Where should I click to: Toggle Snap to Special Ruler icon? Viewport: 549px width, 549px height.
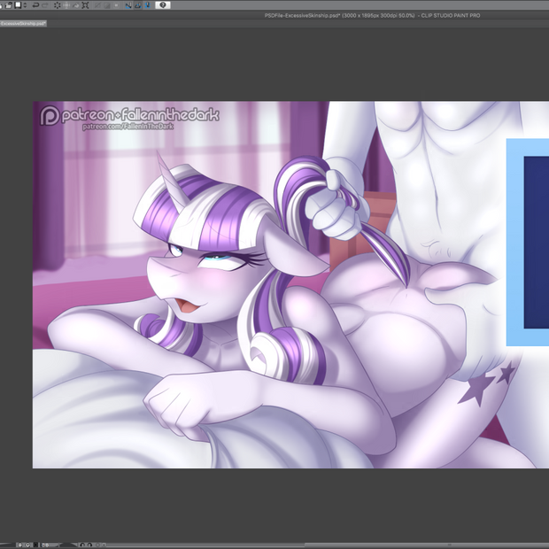coord(138,5)
